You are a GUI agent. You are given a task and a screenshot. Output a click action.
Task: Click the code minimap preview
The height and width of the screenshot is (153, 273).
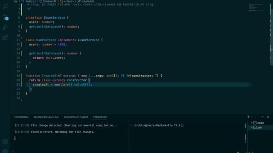point(256,8)
